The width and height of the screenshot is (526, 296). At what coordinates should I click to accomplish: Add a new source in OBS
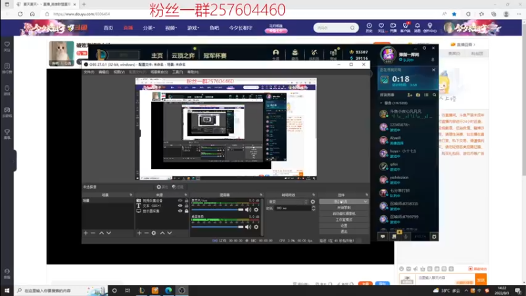[139, 233]
